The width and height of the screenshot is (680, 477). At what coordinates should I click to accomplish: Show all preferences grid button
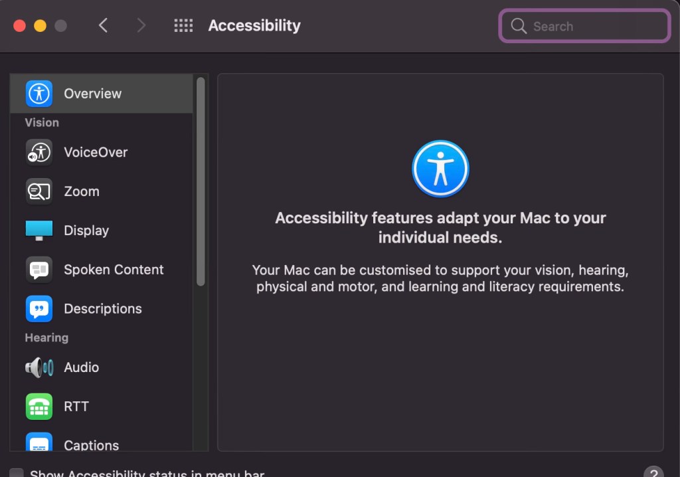[x=183, y=26]
